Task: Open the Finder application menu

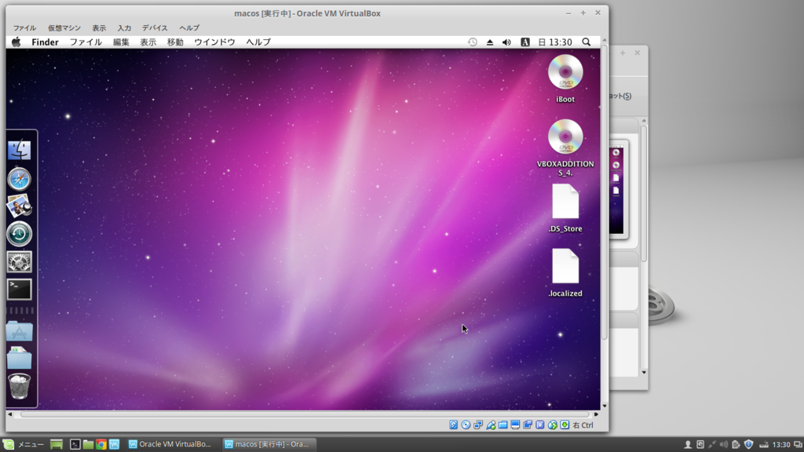Action: click(45, 42)
